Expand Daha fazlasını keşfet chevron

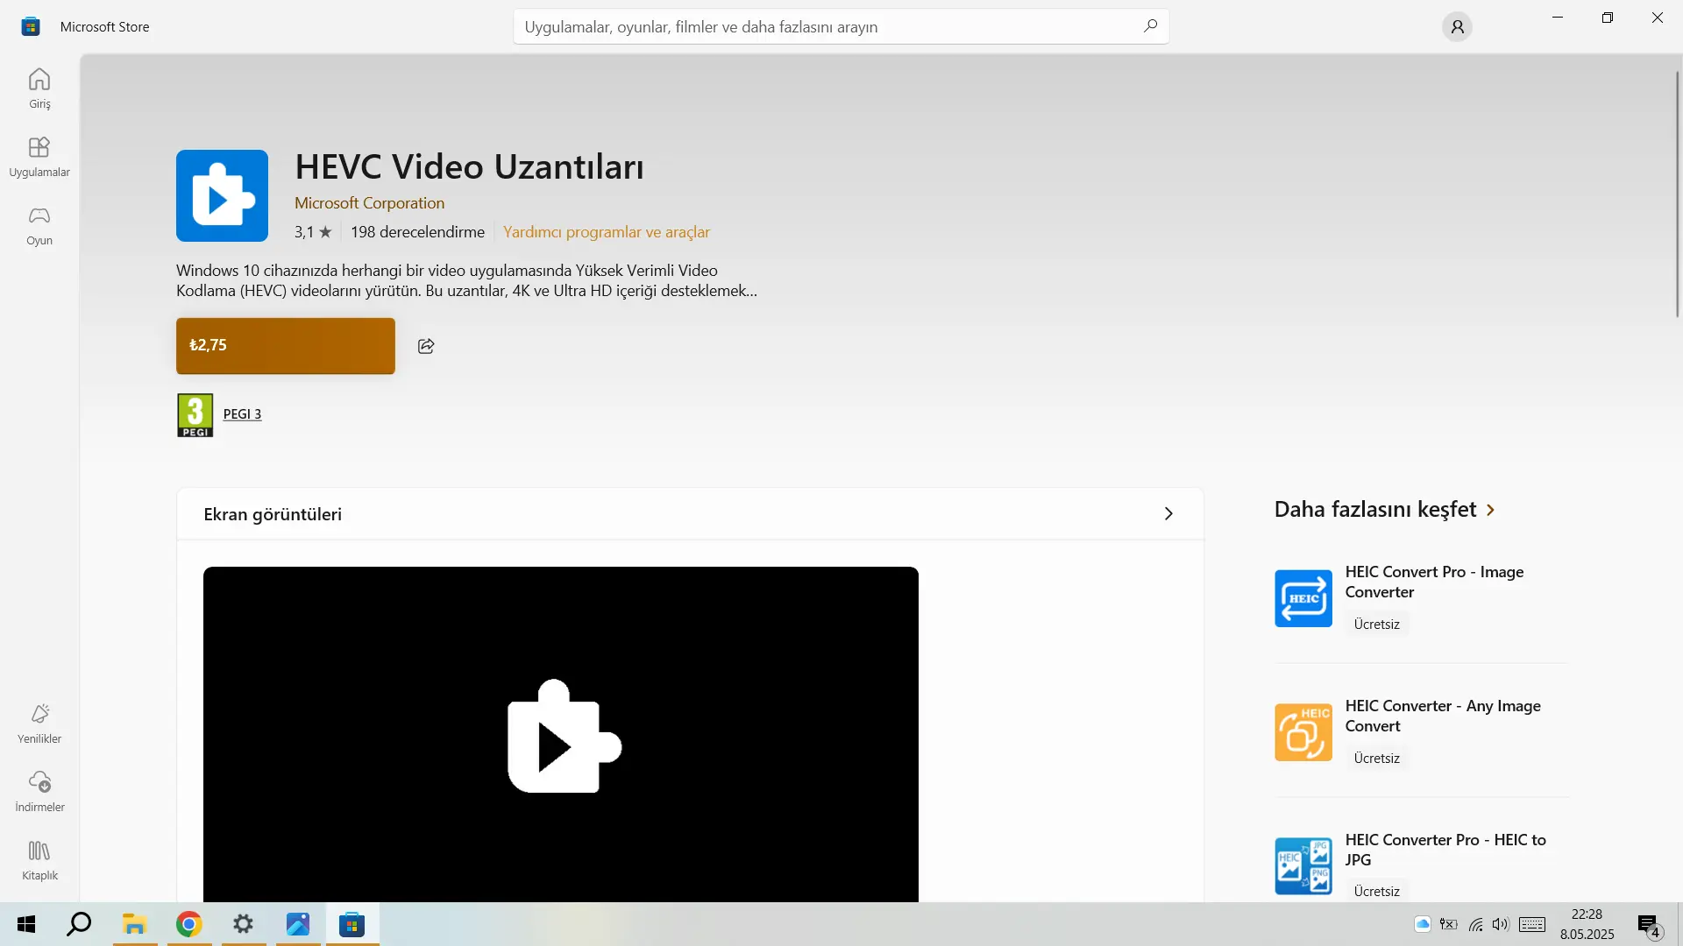(x=1490, y=510)
